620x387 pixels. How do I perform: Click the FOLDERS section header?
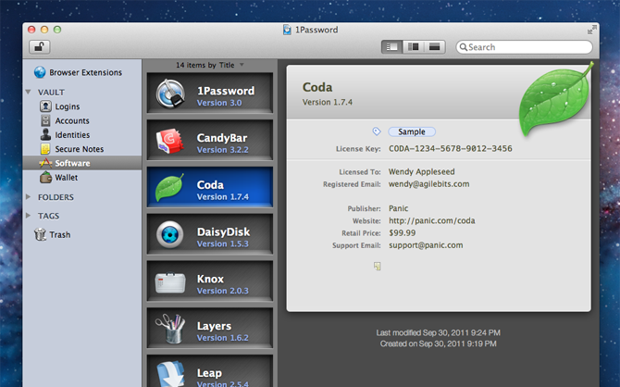[x=56, y=197]
